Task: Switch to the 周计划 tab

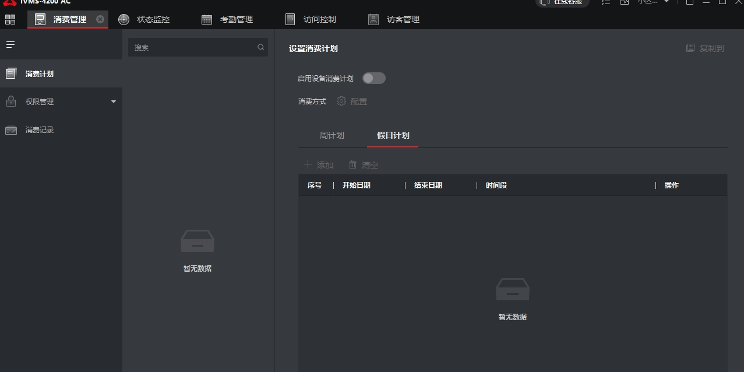Action: click(x=332, y=135)
